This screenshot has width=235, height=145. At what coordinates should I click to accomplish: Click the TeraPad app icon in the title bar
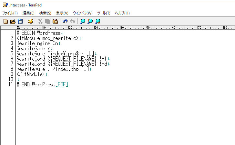point(5,5)
